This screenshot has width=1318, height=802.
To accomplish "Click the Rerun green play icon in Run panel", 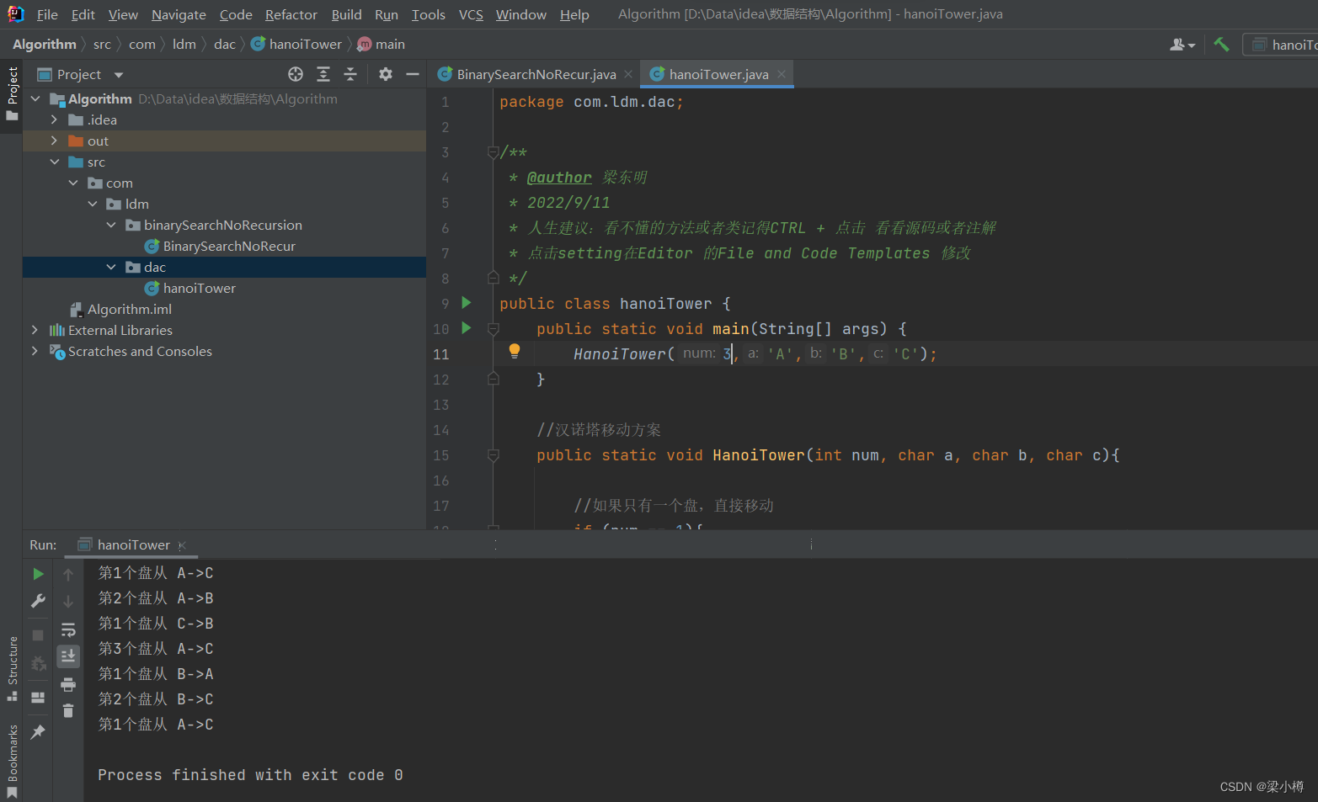I will [x=38, y=574].
